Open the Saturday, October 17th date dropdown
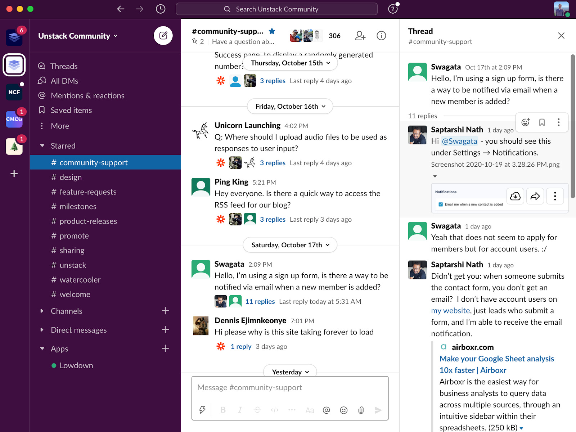Viewport: 576px width, 432px height. [289, 245]
